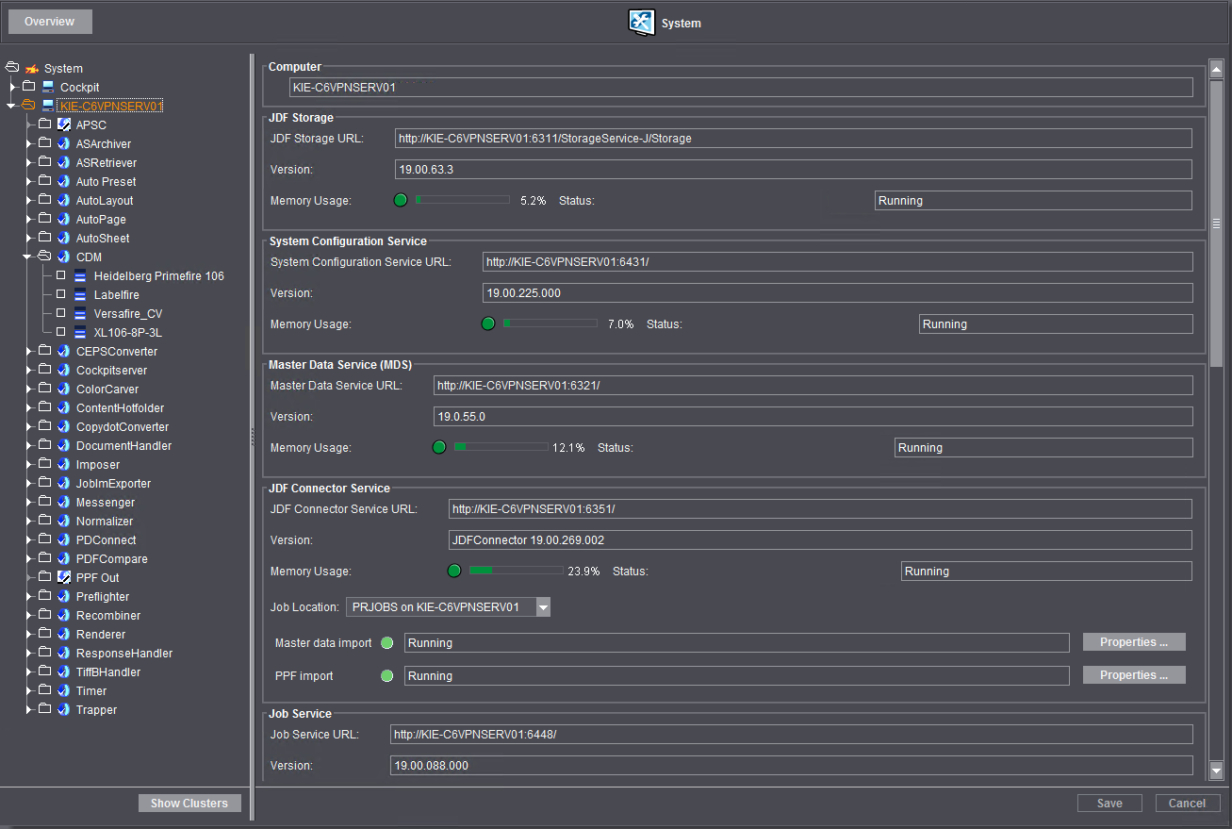Click the Normalizer service icon
Viewport: 1232px width, 829px height.
pos(63,521)
